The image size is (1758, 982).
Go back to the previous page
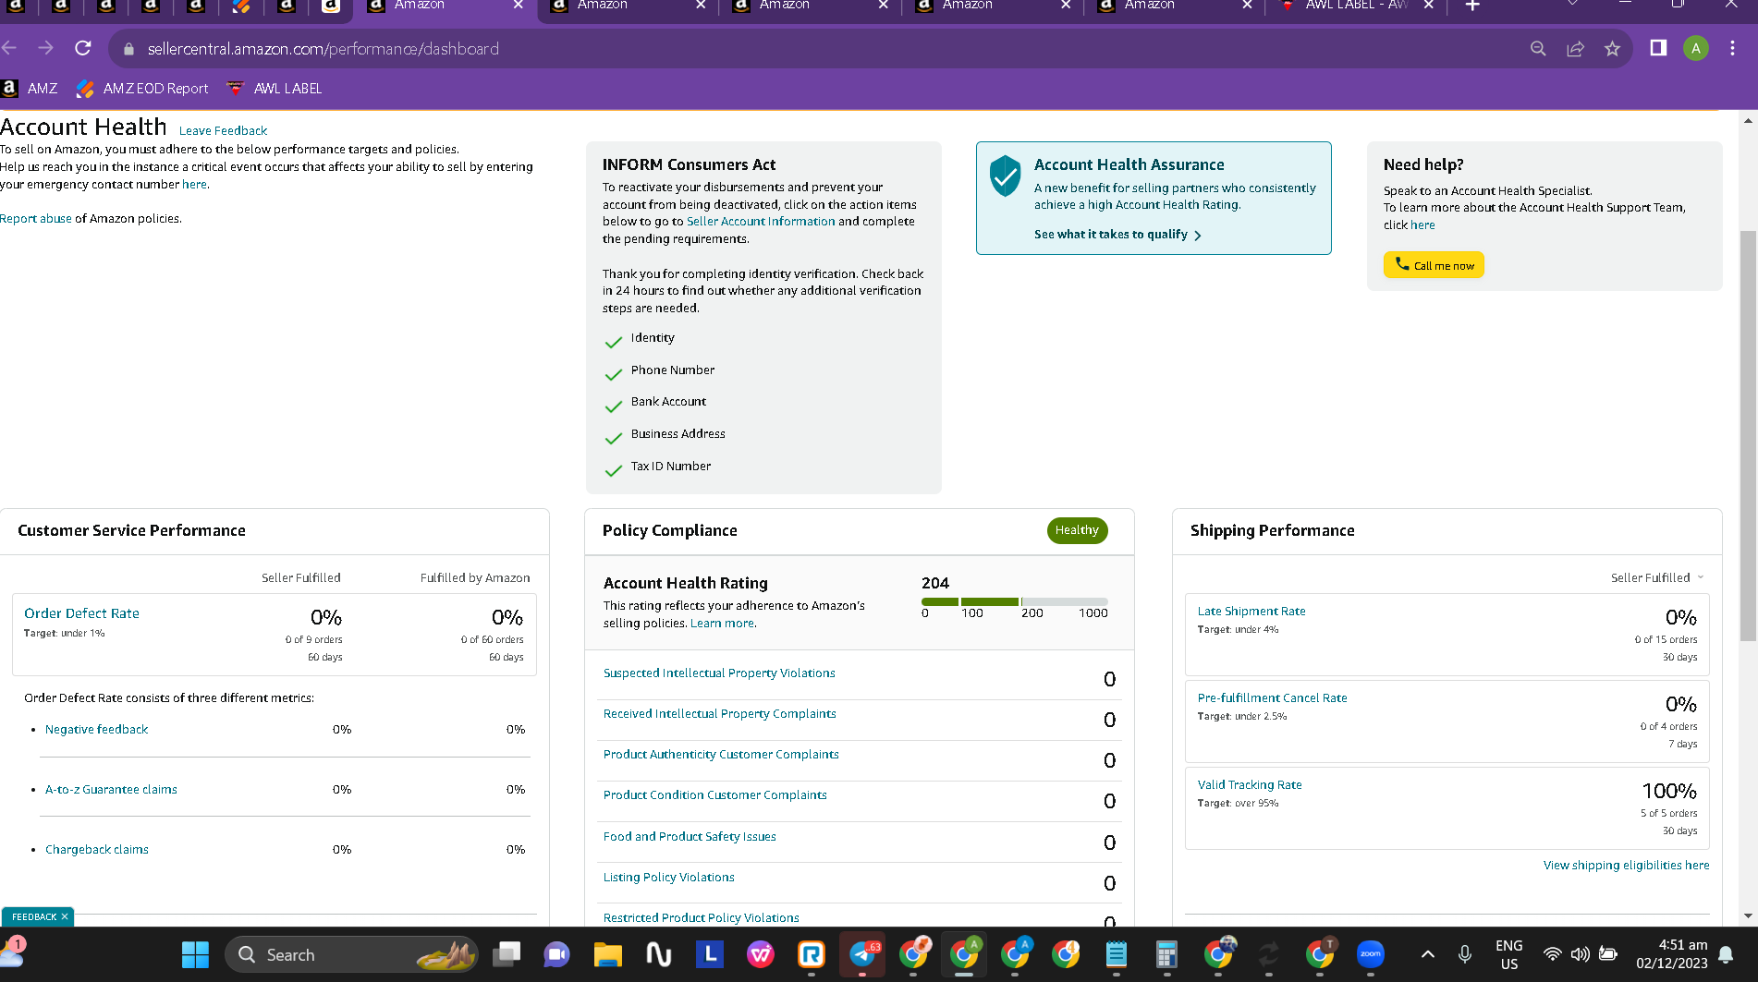pyautogui.click(x=9, y=48)
